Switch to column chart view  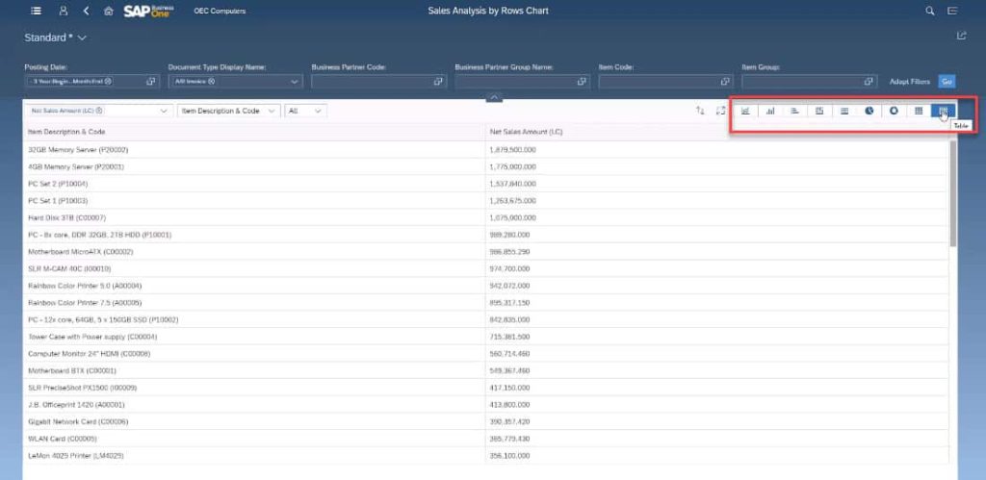[x=770, y=111]
